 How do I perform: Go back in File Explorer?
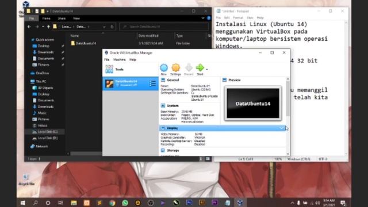coord(29,27)
